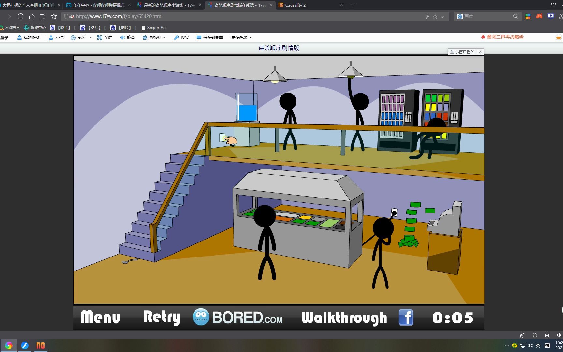
Task: Click the water cooler tank upstairs
Action: pyautogui.click(x=247, y=107)
